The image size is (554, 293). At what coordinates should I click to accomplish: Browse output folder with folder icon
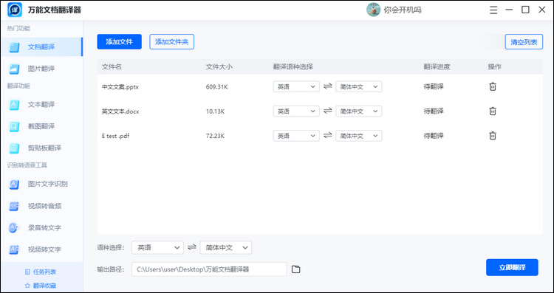295,269
